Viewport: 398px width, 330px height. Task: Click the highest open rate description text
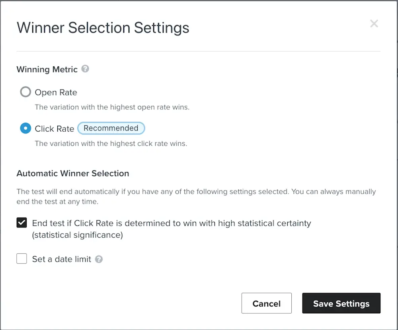tap(112, 107)
